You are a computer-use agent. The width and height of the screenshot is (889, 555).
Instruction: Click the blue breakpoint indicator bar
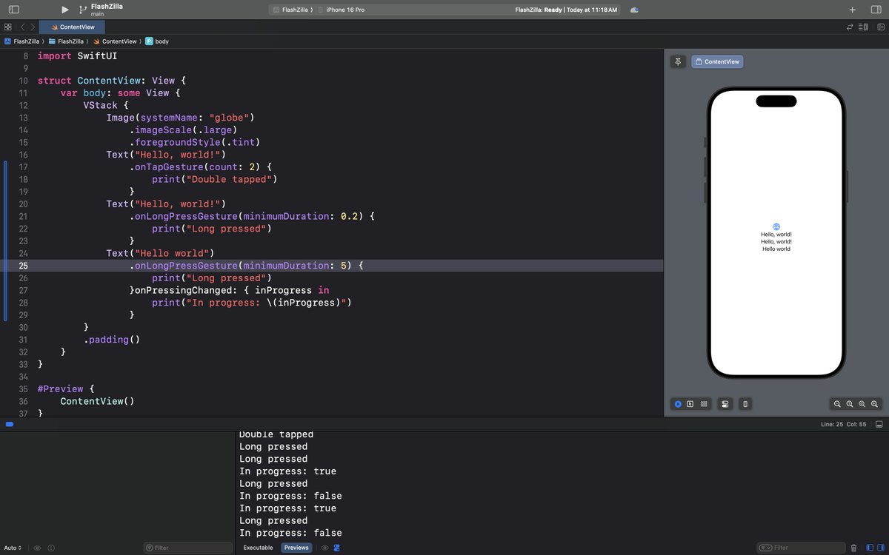9,425
